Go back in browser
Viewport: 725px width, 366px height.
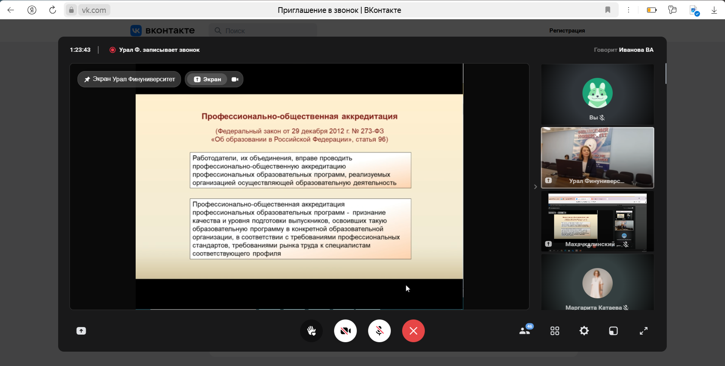[x=11, y=10]
